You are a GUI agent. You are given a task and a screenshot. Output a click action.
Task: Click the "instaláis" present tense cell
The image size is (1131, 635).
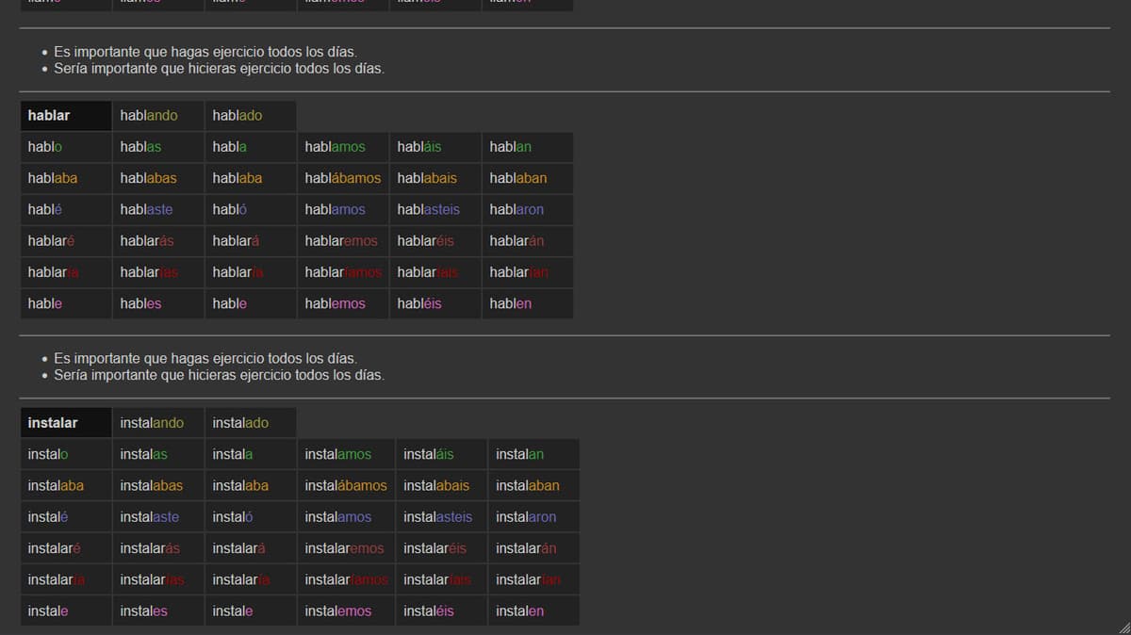tap(440, 454)
